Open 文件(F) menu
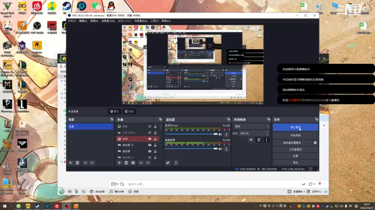This screenshot has height=210, width=375. pyautogui.click(x=72, y=21)
